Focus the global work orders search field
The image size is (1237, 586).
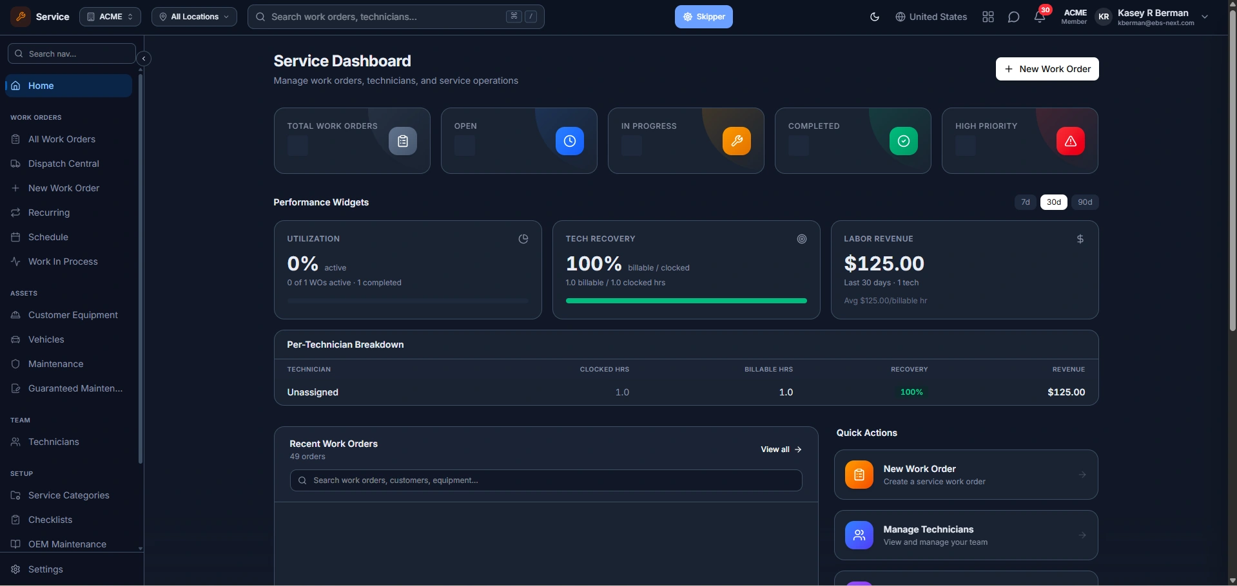pyautogui.click(x=396, y=17)
